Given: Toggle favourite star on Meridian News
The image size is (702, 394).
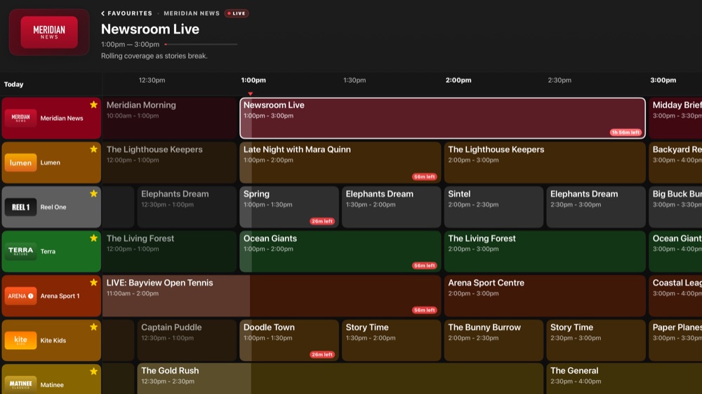Looking at the screenshot, I should tap(93, 104).
